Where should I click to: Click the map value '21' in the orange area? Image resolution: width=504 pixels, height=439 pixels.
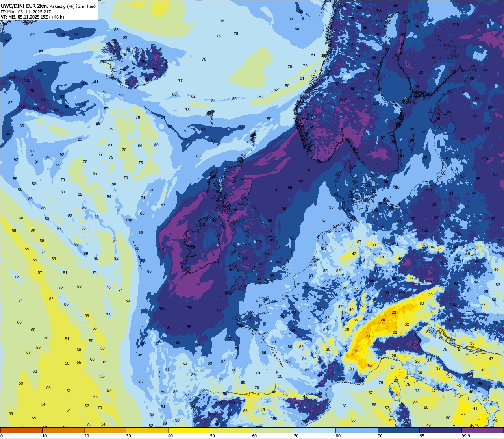[x=357, y=351]
